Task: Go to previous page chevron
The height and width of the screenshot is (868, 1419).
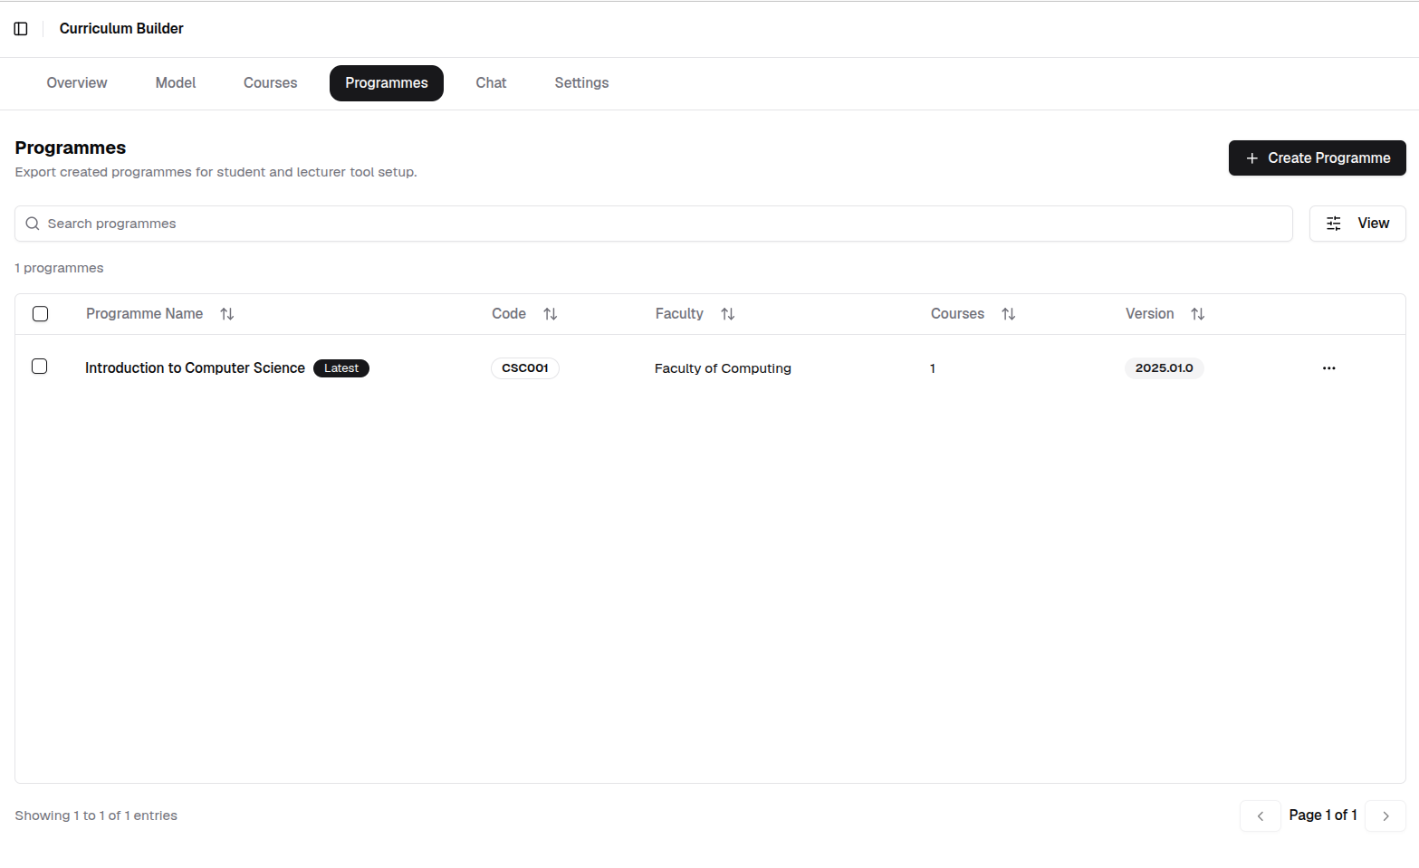Action: pos(1261,816)
